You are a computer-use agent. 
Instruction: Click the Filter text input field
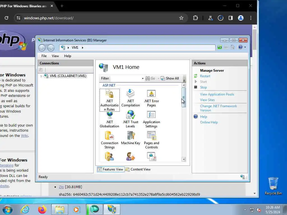tap(126, 78)
